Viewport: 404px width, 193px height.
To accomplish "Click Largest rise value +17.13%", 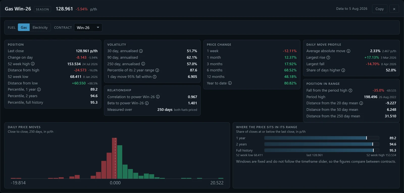I will coord(372,58).
